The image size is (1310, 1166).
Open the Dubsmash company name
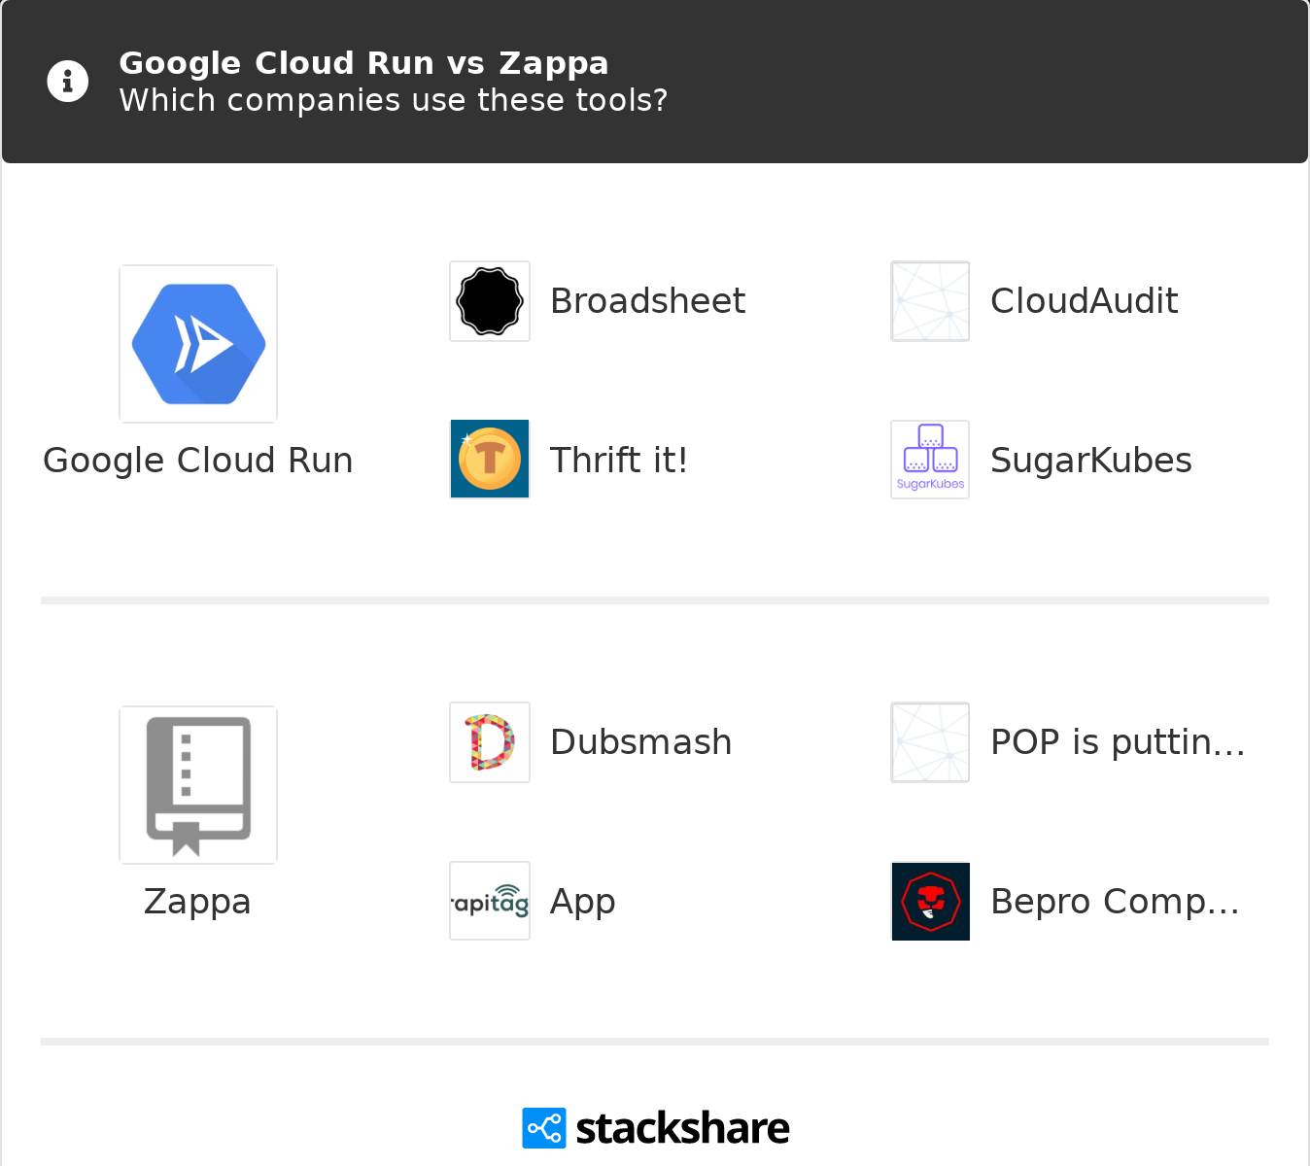coord(640,742)
